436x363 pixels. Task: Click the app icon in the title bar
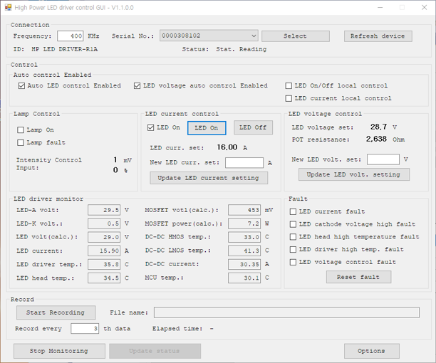8,8
